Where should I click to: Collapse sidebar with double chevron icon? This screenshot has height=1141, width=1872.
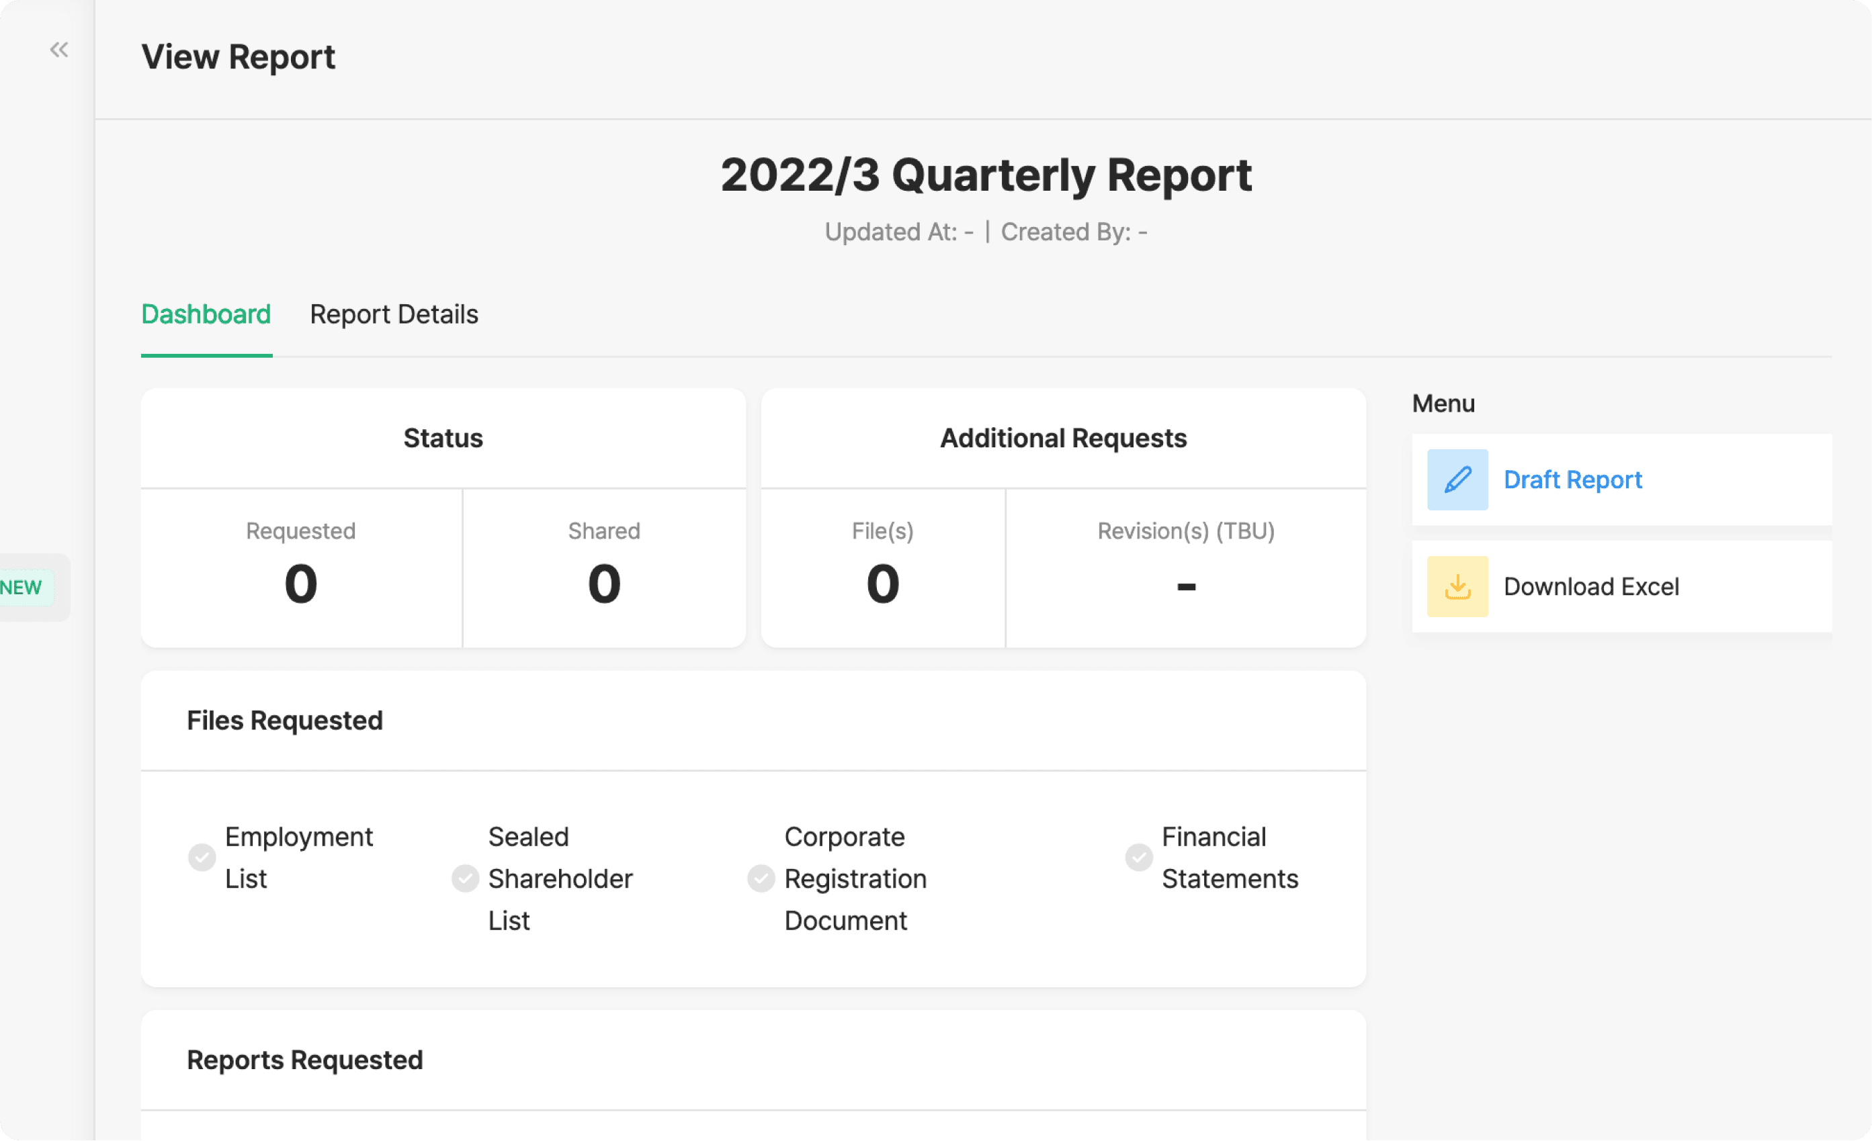[x=58, y=50]
